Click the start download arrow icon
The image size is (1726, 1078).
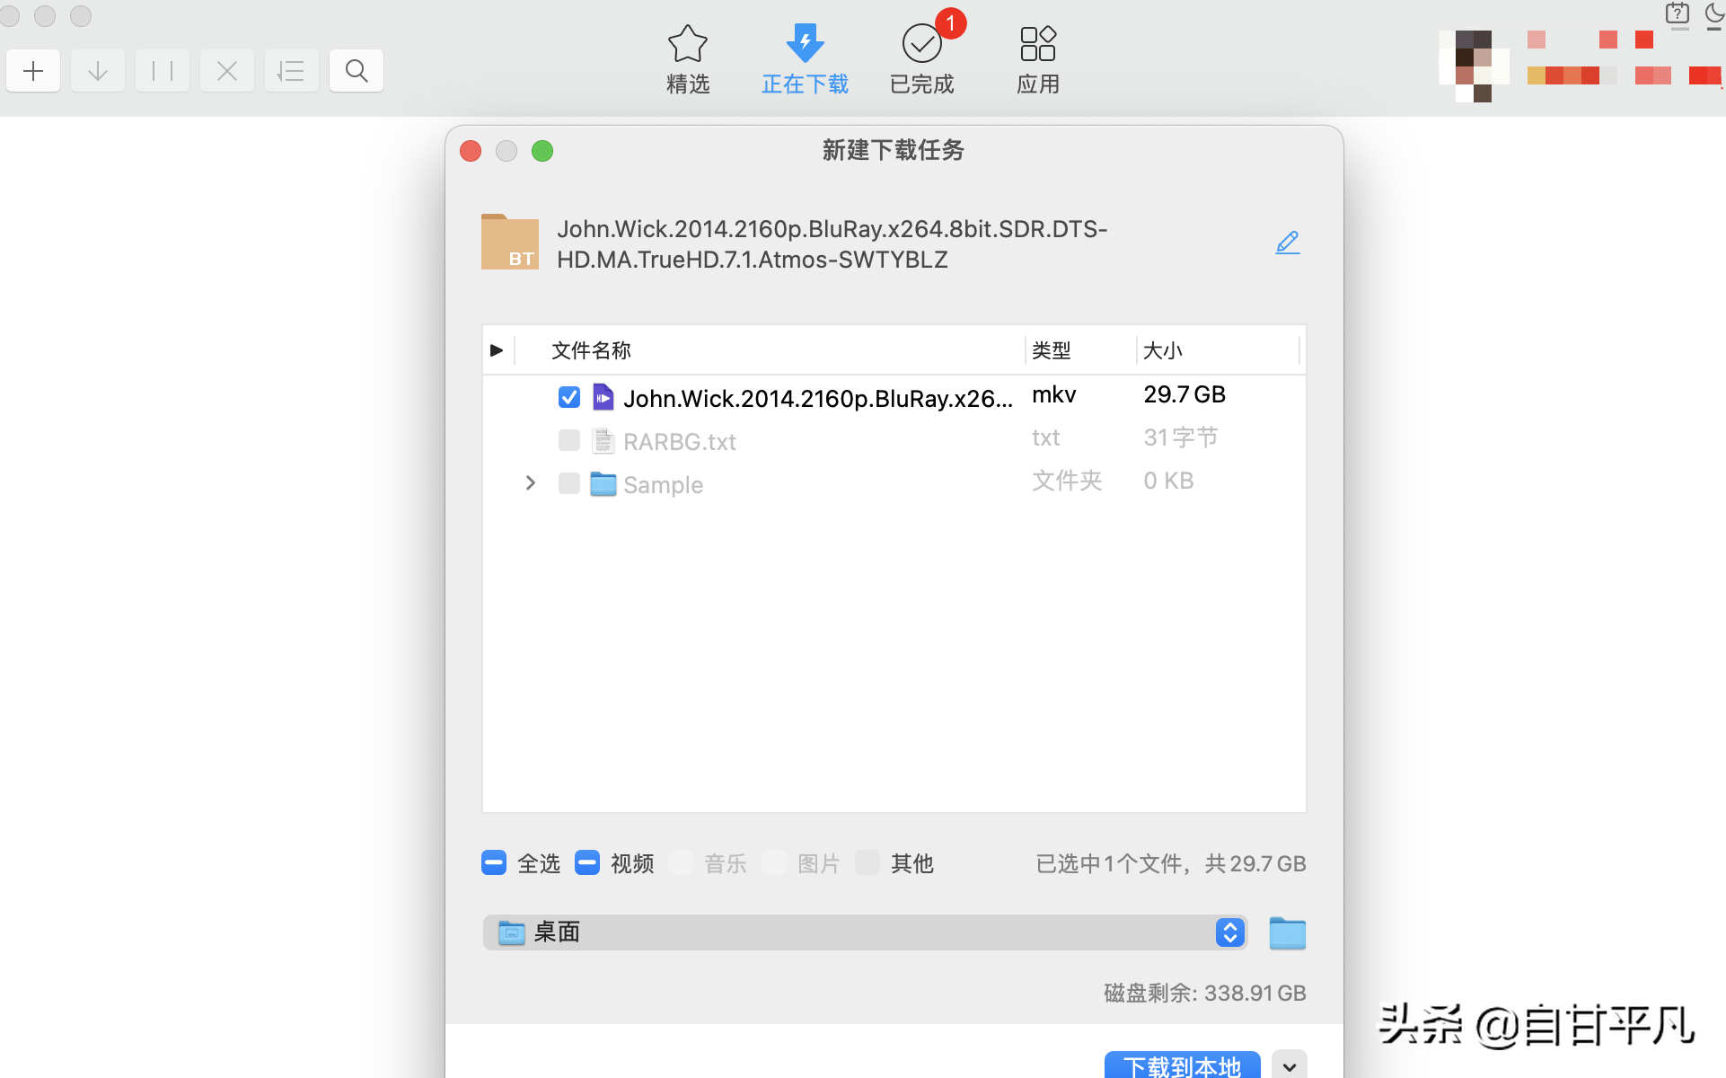click(98, 71)
